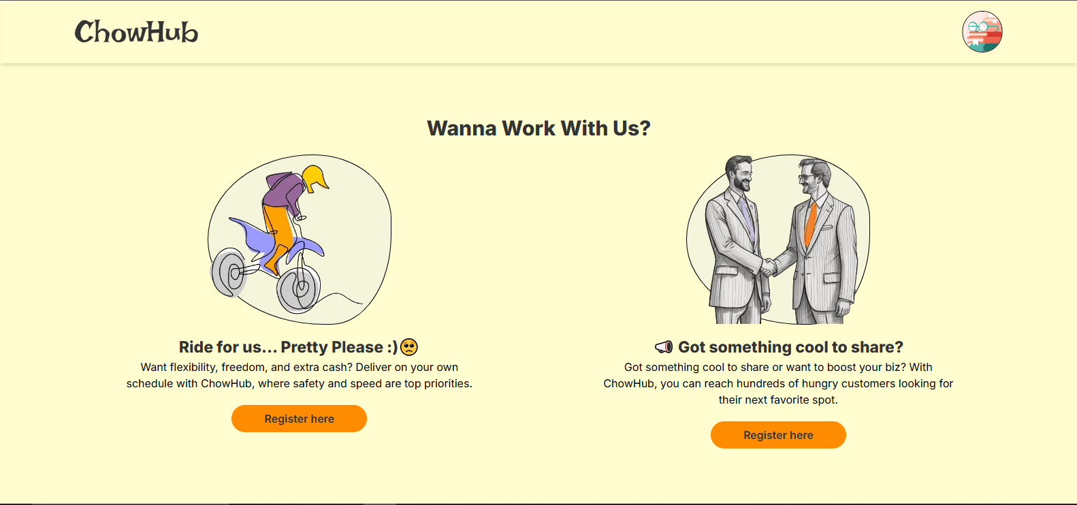Open the user profile avatar
Image resolution: width=1077 pixels, height=505 pixels.
pos(982,32)
